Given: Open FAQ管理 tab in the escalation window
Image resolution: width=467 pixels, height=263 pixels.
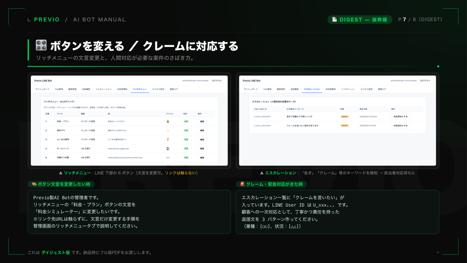Looking at the screenshot, I should pyautogui.click(x=267, y=89).
